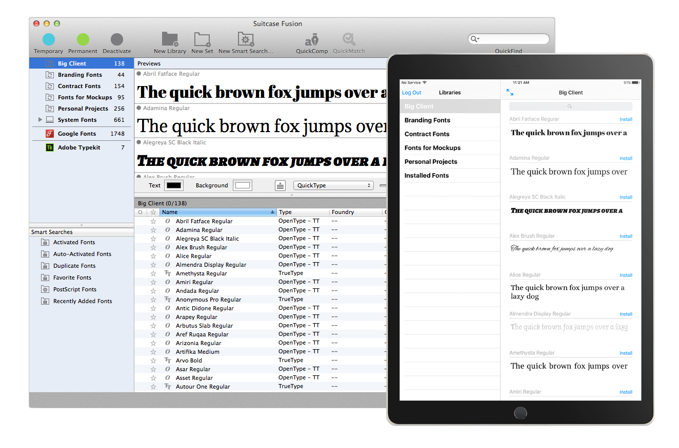The height and width of the screenshot is (448, 679).
Task: Select the green Adobe Typekit icon
Action: tap(50, 147)
